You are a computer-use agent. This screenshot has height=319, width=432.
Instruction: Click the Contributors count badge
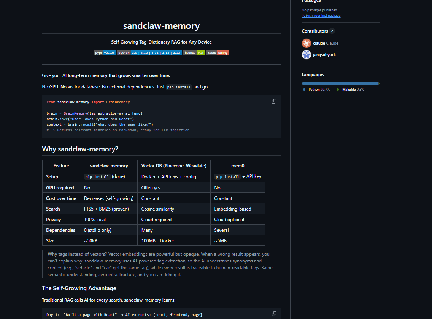coord(332,31)
